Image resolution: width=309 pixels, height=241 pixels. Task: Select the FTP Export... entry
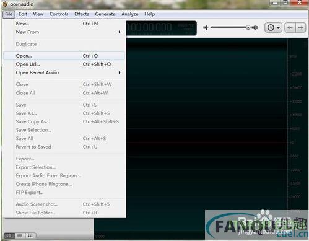tap(64, 193)
